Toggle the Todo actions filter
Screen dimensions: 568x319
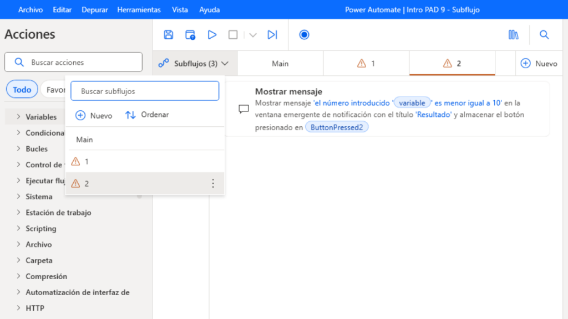(x=22, y=89)
